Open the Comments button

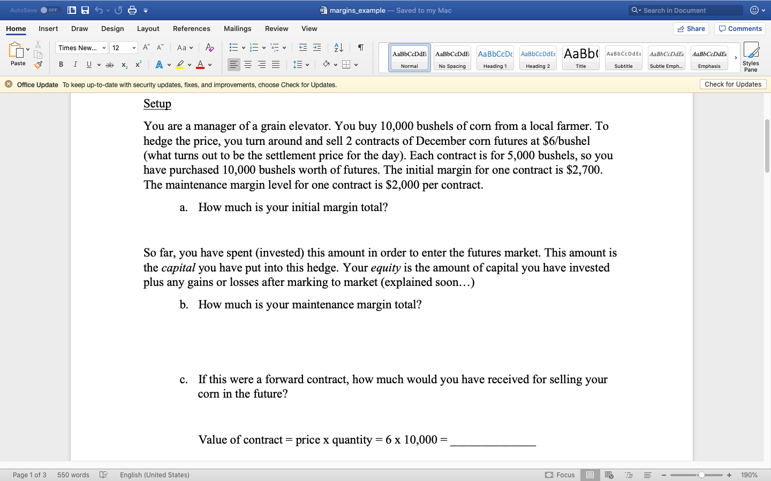coord(740,29)
